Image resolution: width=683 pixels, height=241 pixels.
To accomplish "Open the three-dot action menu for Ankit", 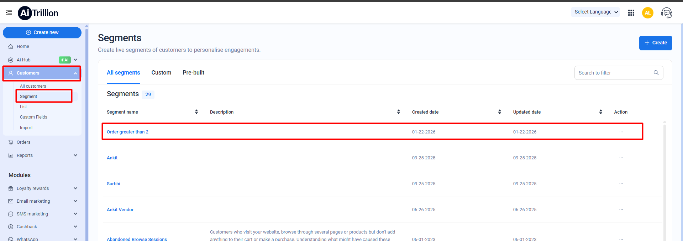I will pyautogui.click(x=621, y=158).
